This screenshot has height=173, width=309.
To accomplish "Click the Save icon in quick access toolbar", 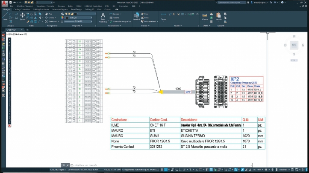I will click(10, 3).
